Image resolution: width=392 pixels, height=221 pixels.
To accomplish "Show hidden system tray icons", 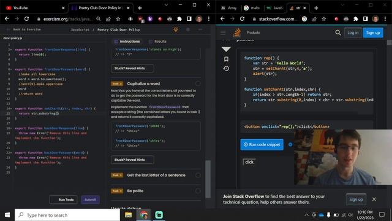I will (x=306, y=215).
